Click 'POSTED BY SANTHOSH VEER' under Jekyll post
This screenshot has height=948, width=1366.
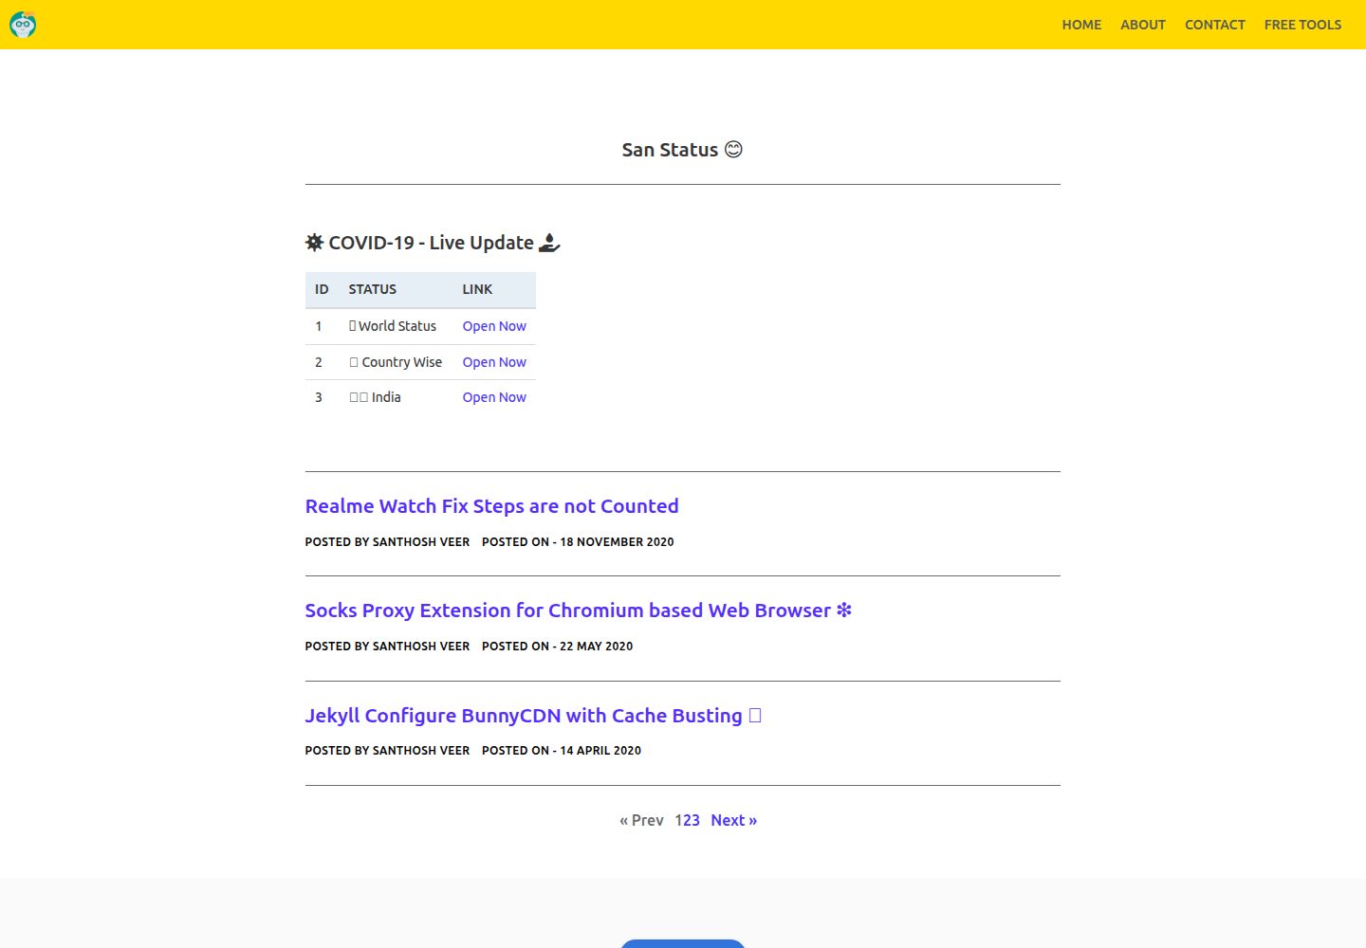tap(387, 751)
